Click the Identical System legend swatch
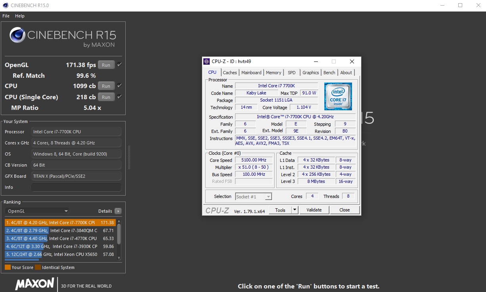 point(38,267)
